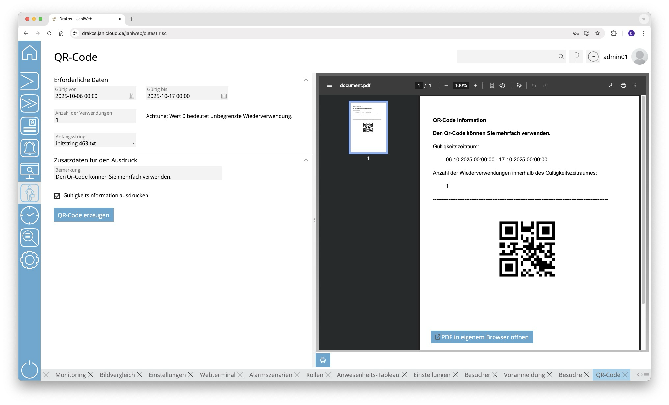Image resolution: width=669 pixels, height=405 pixels.
Task: Rotate the PDF page counterclockwise
Action: pos(502,85)
